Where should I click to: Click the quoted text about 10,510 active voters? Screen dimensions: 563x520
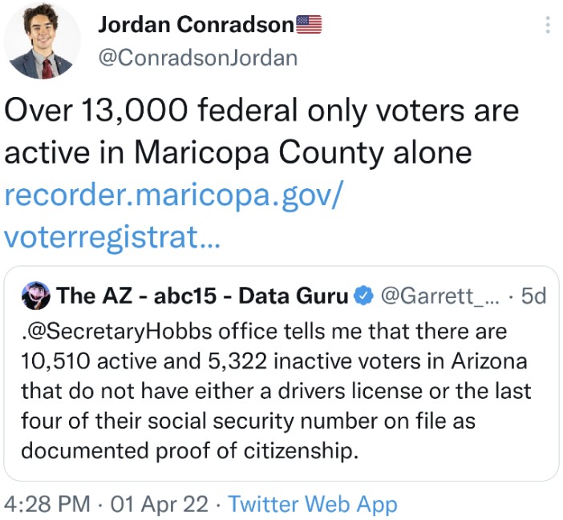click(275, 391)
